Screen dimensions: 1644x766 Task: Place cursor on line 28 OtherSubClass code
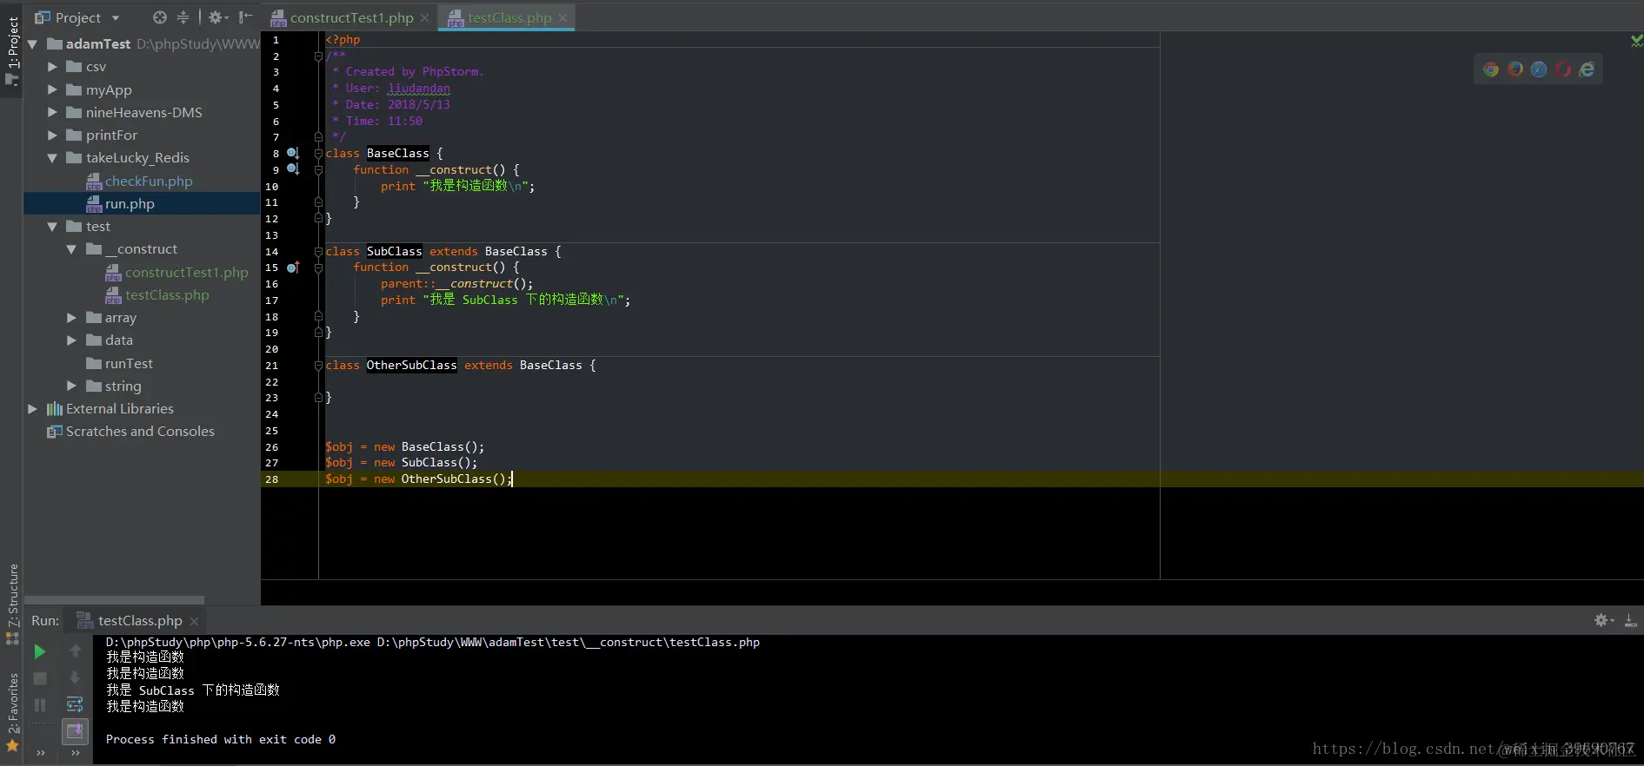click(418, 479)
